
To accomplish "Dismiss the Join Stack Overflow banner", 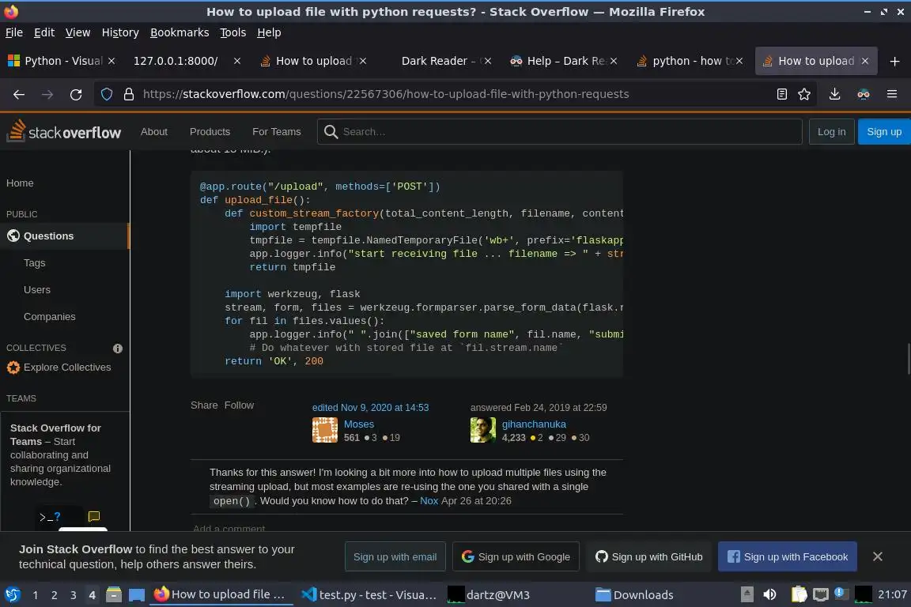I will point(877,556).
